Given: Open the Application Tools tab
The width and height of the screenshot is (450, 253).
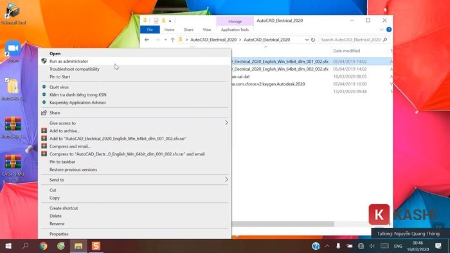Looking at the screenshot, I should (x=235, y=30).
